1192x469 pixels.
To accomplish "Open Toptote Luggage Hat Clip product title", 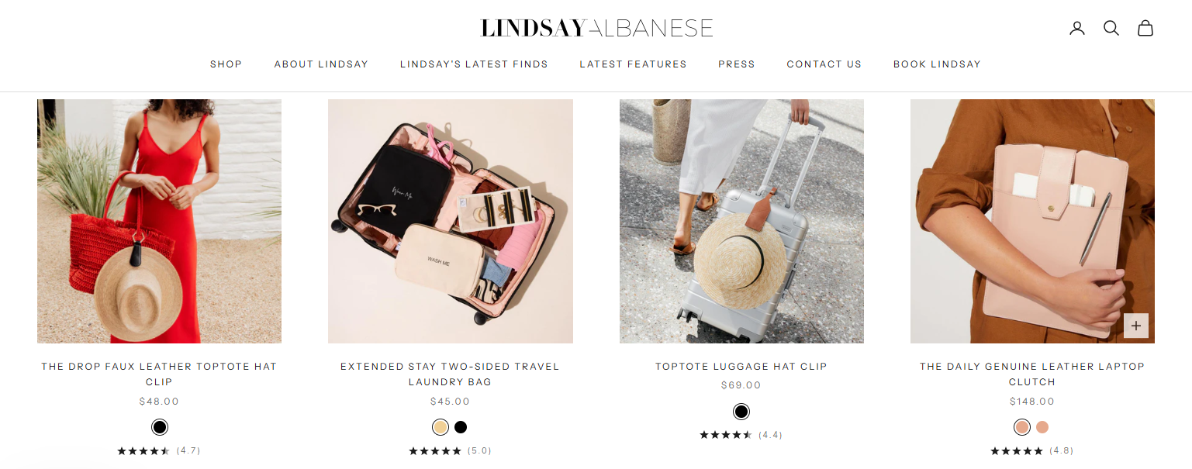I will coord(741,366).
